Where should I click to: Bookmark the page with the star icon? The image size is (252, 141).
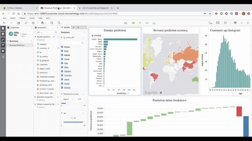[x=210, y=14]
